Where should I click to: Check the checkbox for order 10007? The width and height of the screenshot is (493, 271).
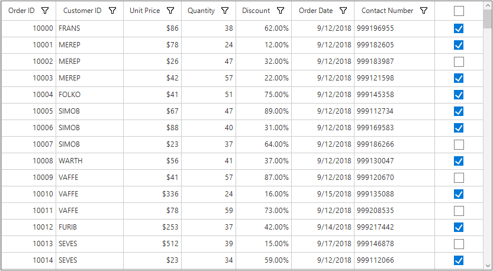pyautogui.click(x=459, y=144)
